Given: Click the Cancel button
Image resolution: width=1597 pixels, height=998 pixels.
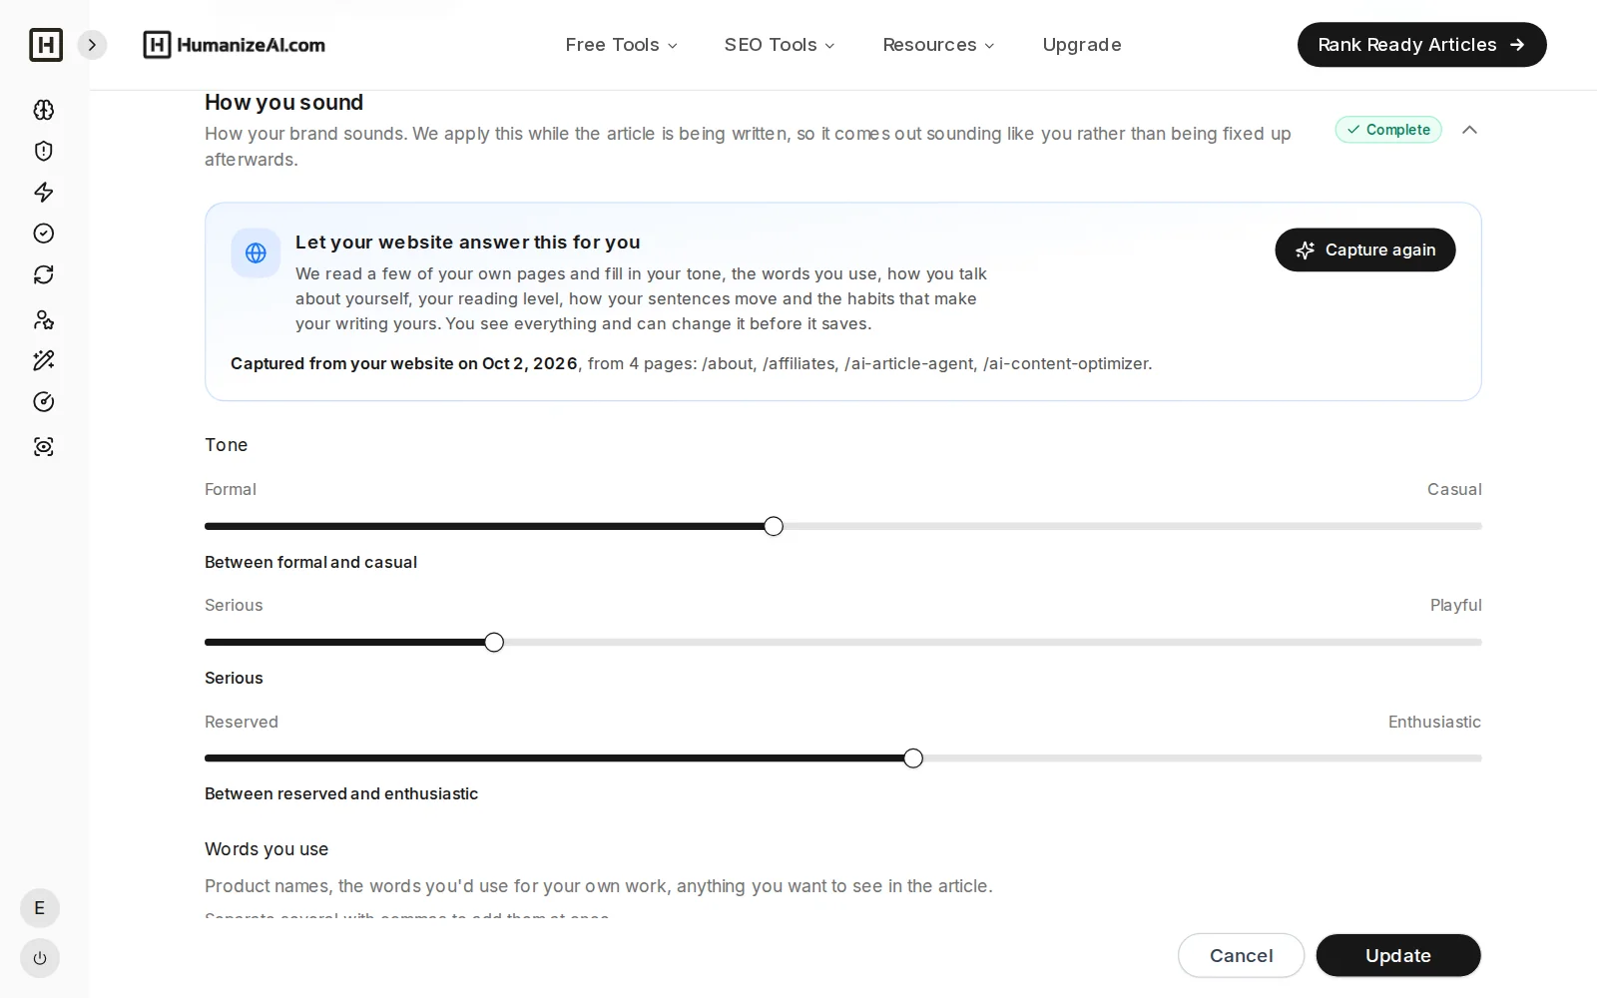Looking at the screenshot, I should click(x=1241, y=955).
